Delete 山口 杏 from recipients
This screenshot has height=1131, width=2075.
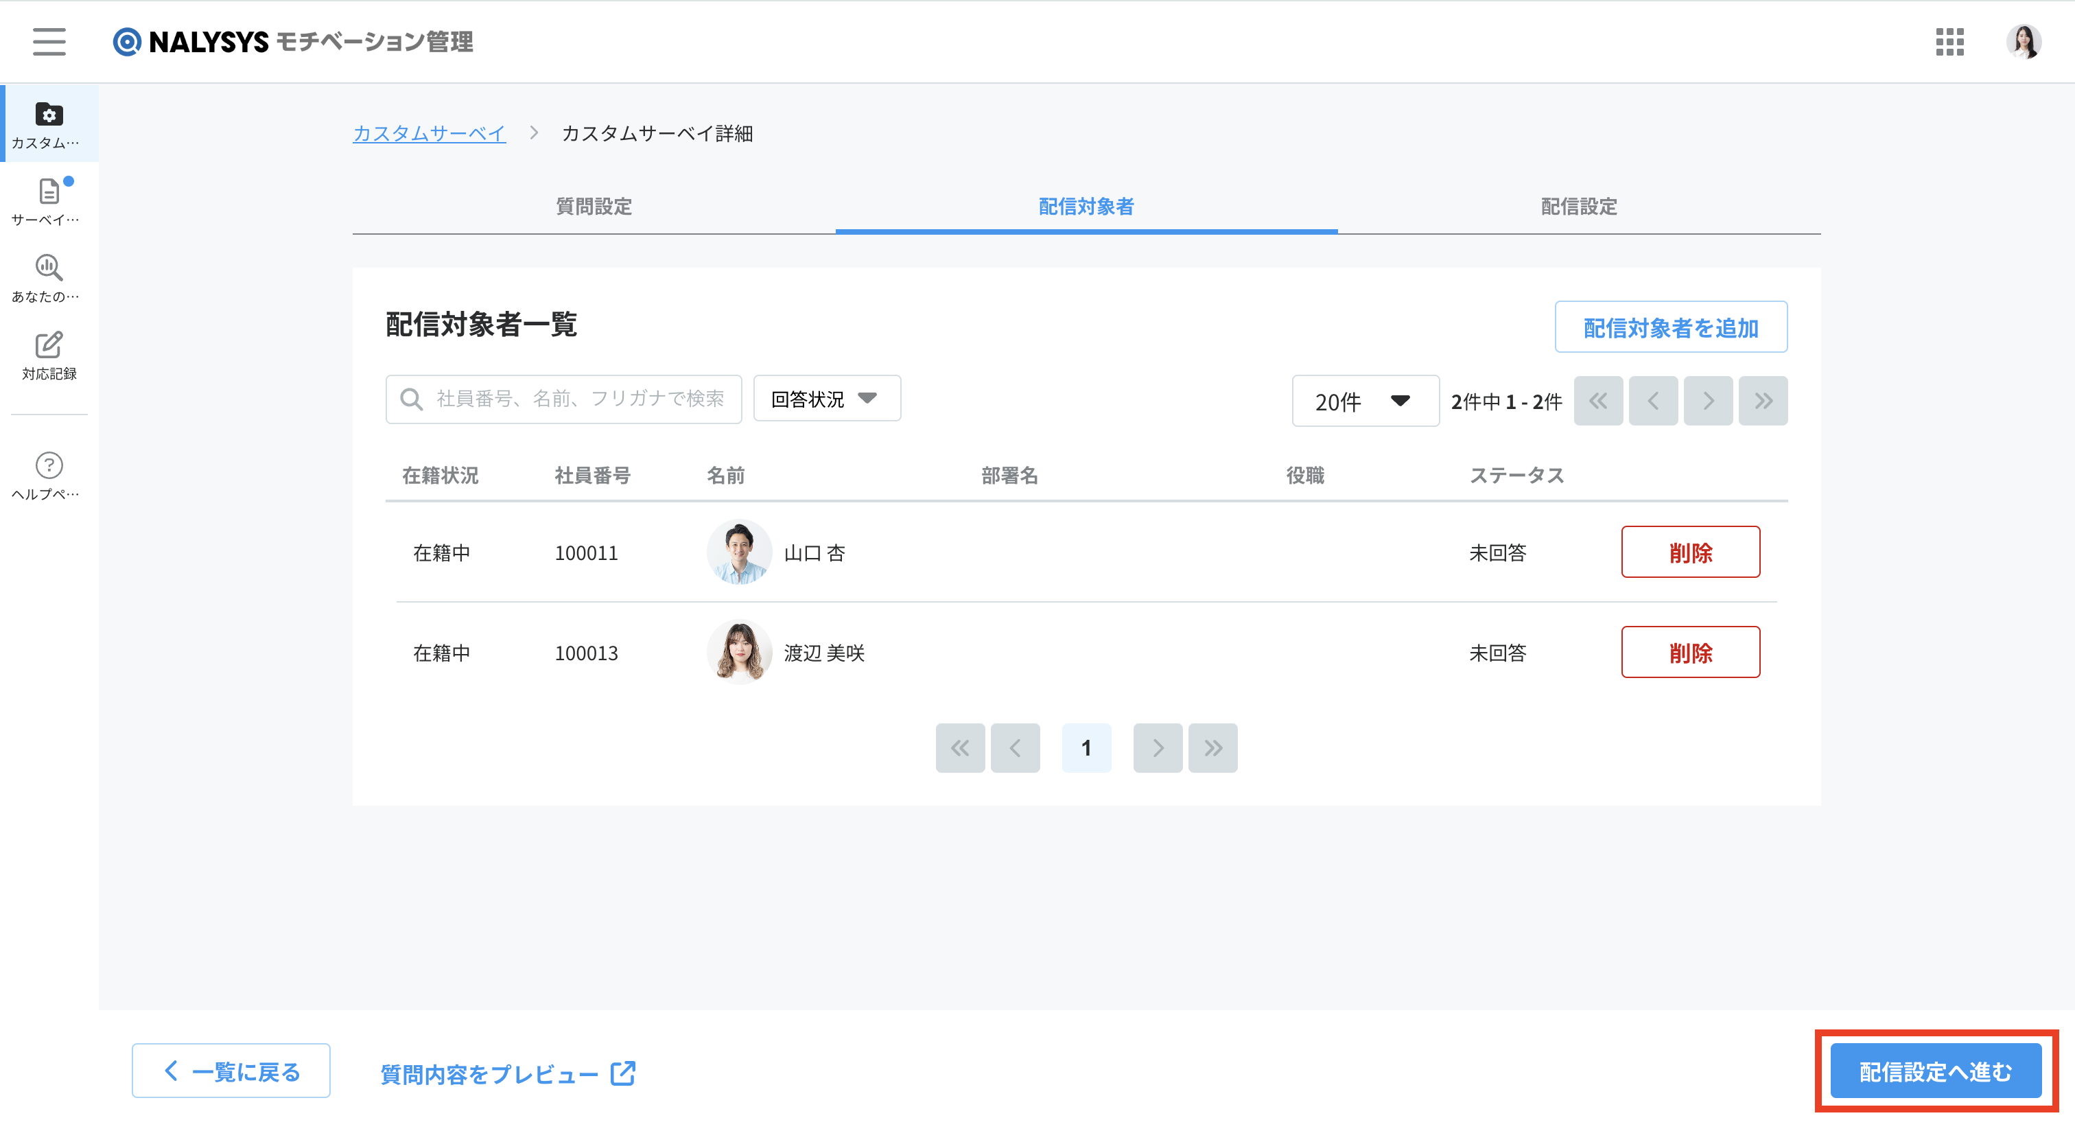click(x=1690, y=552)
